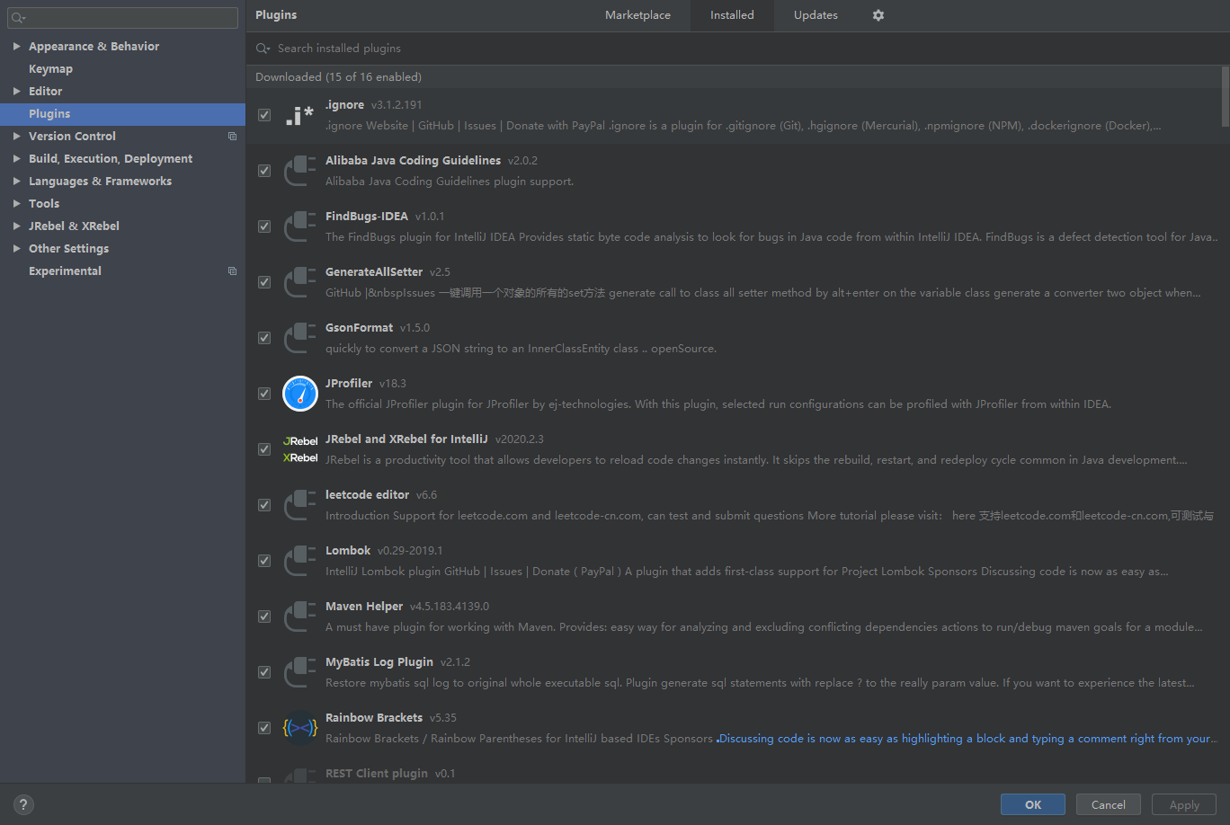Image resolution: width=1230 pixels, height=825 pixels.
Task: Click the OK button
Action: tap(1033, 804)
